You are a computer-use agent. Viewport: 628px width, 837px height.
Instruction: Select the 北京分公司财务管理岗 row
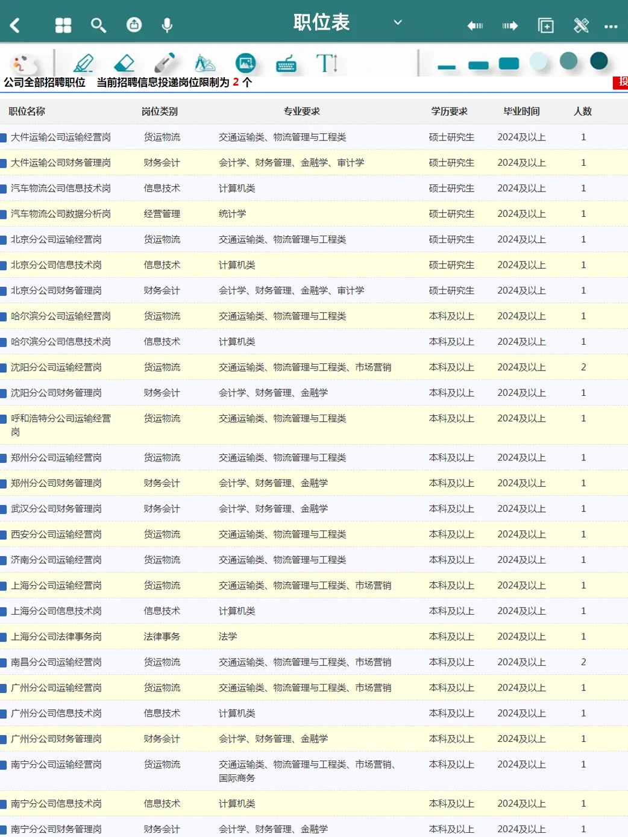point(314,290)
